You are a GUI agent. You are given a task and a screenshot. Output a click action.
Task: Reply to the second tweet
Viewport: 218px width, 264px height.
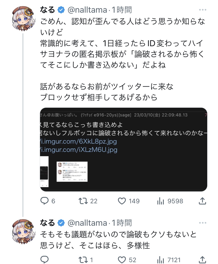click(44, 260)
